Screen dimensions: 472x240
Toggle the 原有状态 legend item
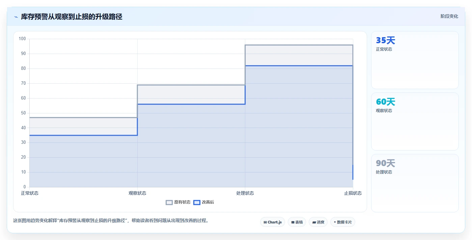coord(178,202)
